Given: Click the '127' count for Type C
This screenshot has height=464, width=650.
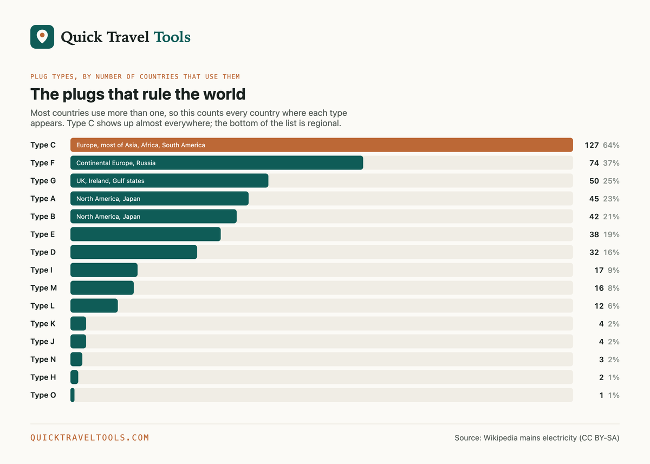Looking at the screenshot, I should [591, 145].
